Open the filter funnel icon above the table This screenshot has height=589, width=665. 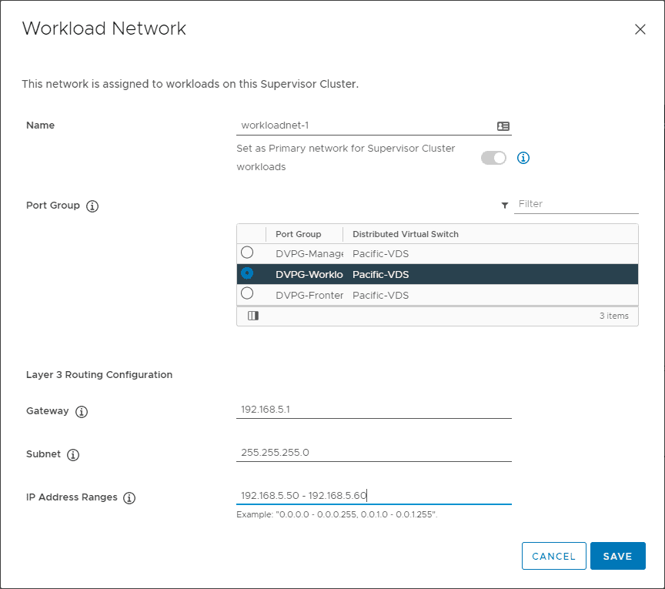coord(506,204)
